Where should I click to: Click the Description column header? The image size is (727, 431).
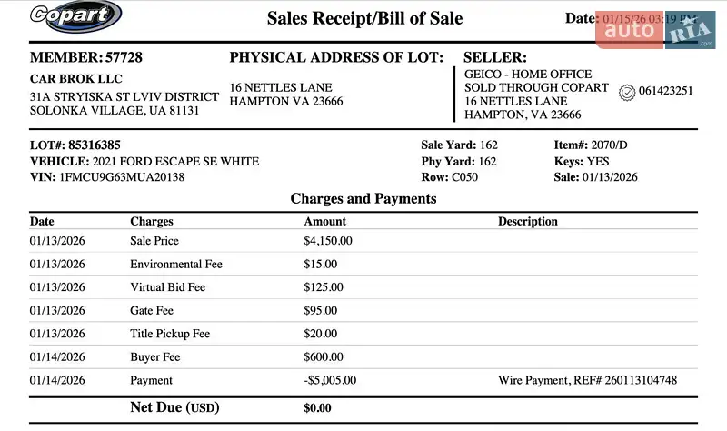(x=527, y=221)
